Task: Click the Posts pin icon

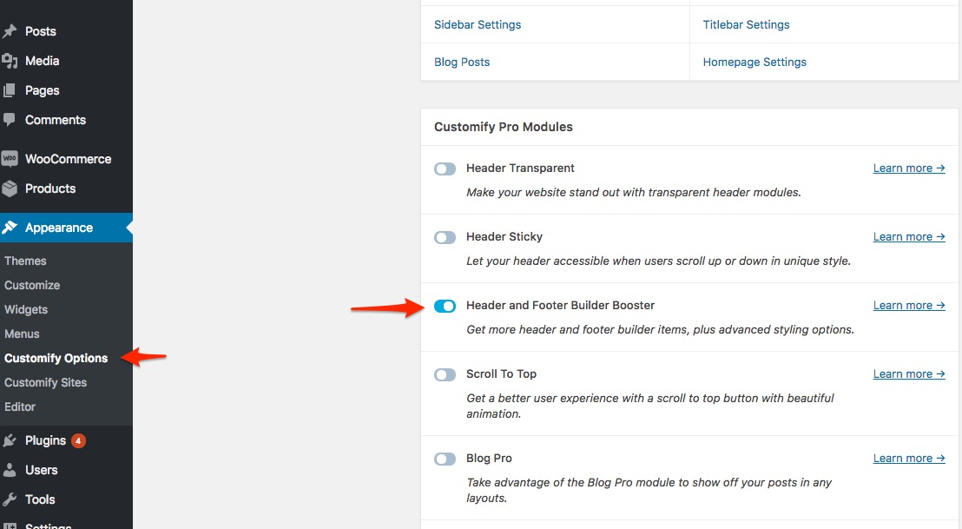Action: (10, 31)
